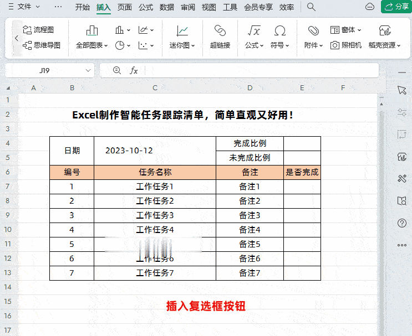Screen dimensions: 412x336
Task: Open the 效率 tab
Action: [x=286, y=7]
